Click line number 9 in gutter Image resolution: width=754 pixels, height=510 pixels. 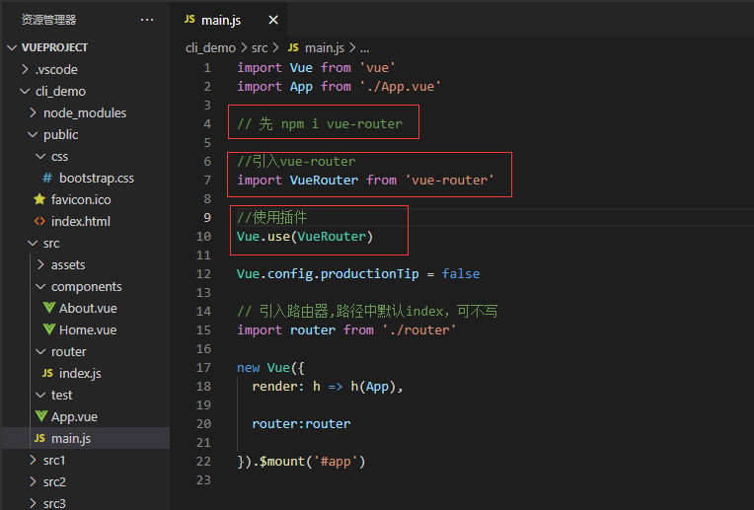(x=207, y=218)
